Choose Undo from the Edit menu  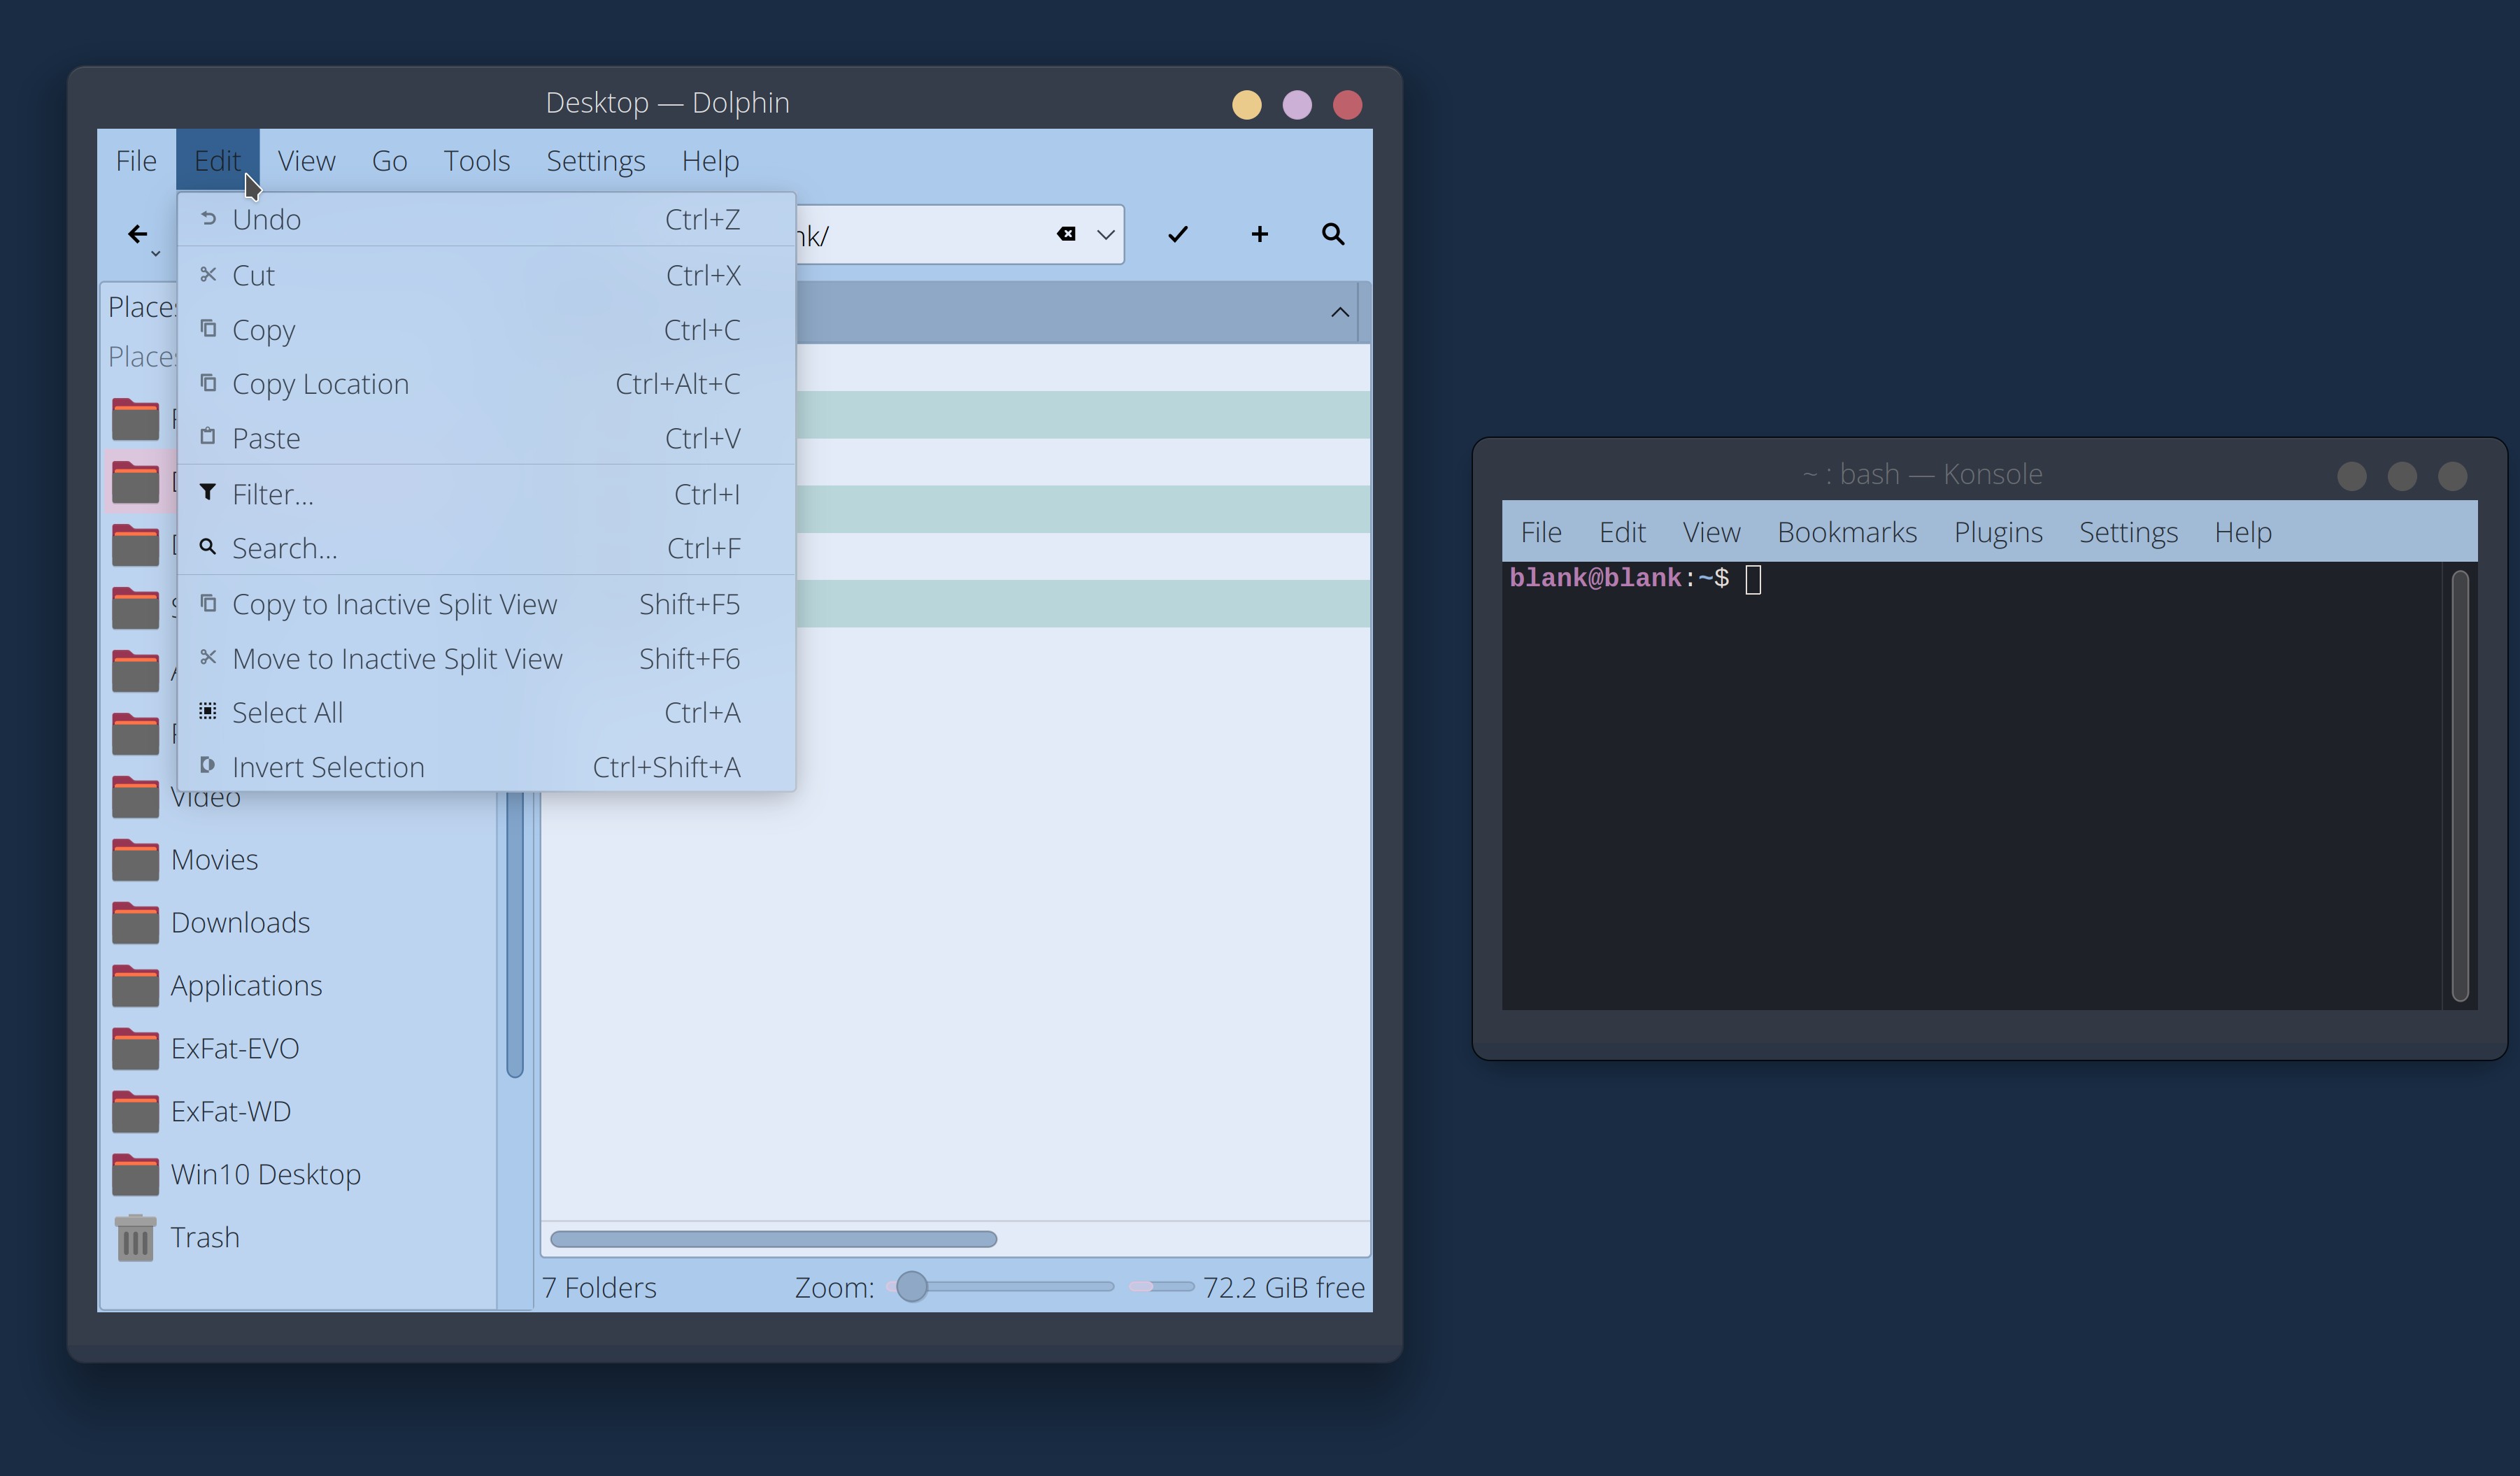tap(486, 219)
